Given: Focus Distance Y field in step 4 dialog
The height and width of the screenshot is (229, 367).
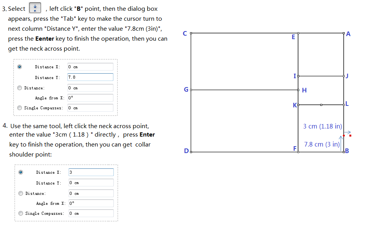Looking at the screenshot, I should pos(91,183).
